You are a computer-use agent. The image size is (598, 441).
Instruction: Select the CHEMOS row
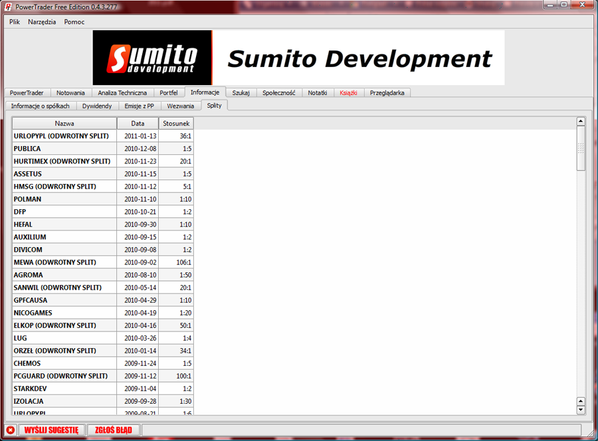(x=103, y=363)
